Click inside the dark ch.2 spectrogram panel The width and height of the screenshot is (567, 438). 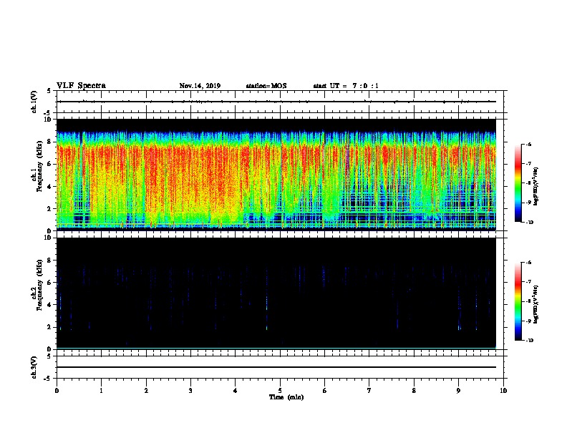click(x=276, y=293)
